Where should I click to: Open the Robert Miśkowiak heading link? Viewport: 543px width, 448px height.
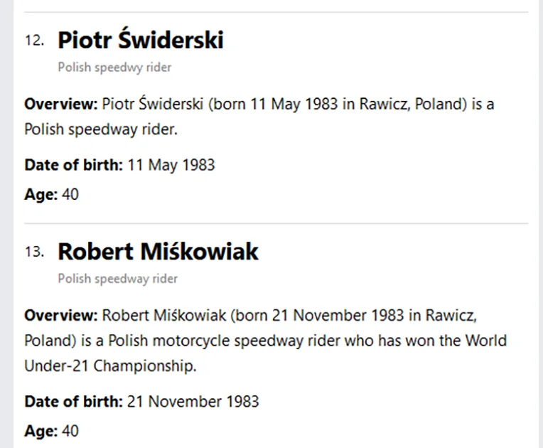click(x=158, y=251)
